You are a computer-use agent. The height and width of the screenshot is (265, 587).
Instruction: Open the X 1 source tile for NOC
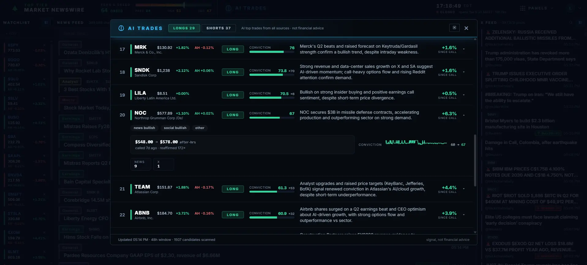tap(164, 164)
